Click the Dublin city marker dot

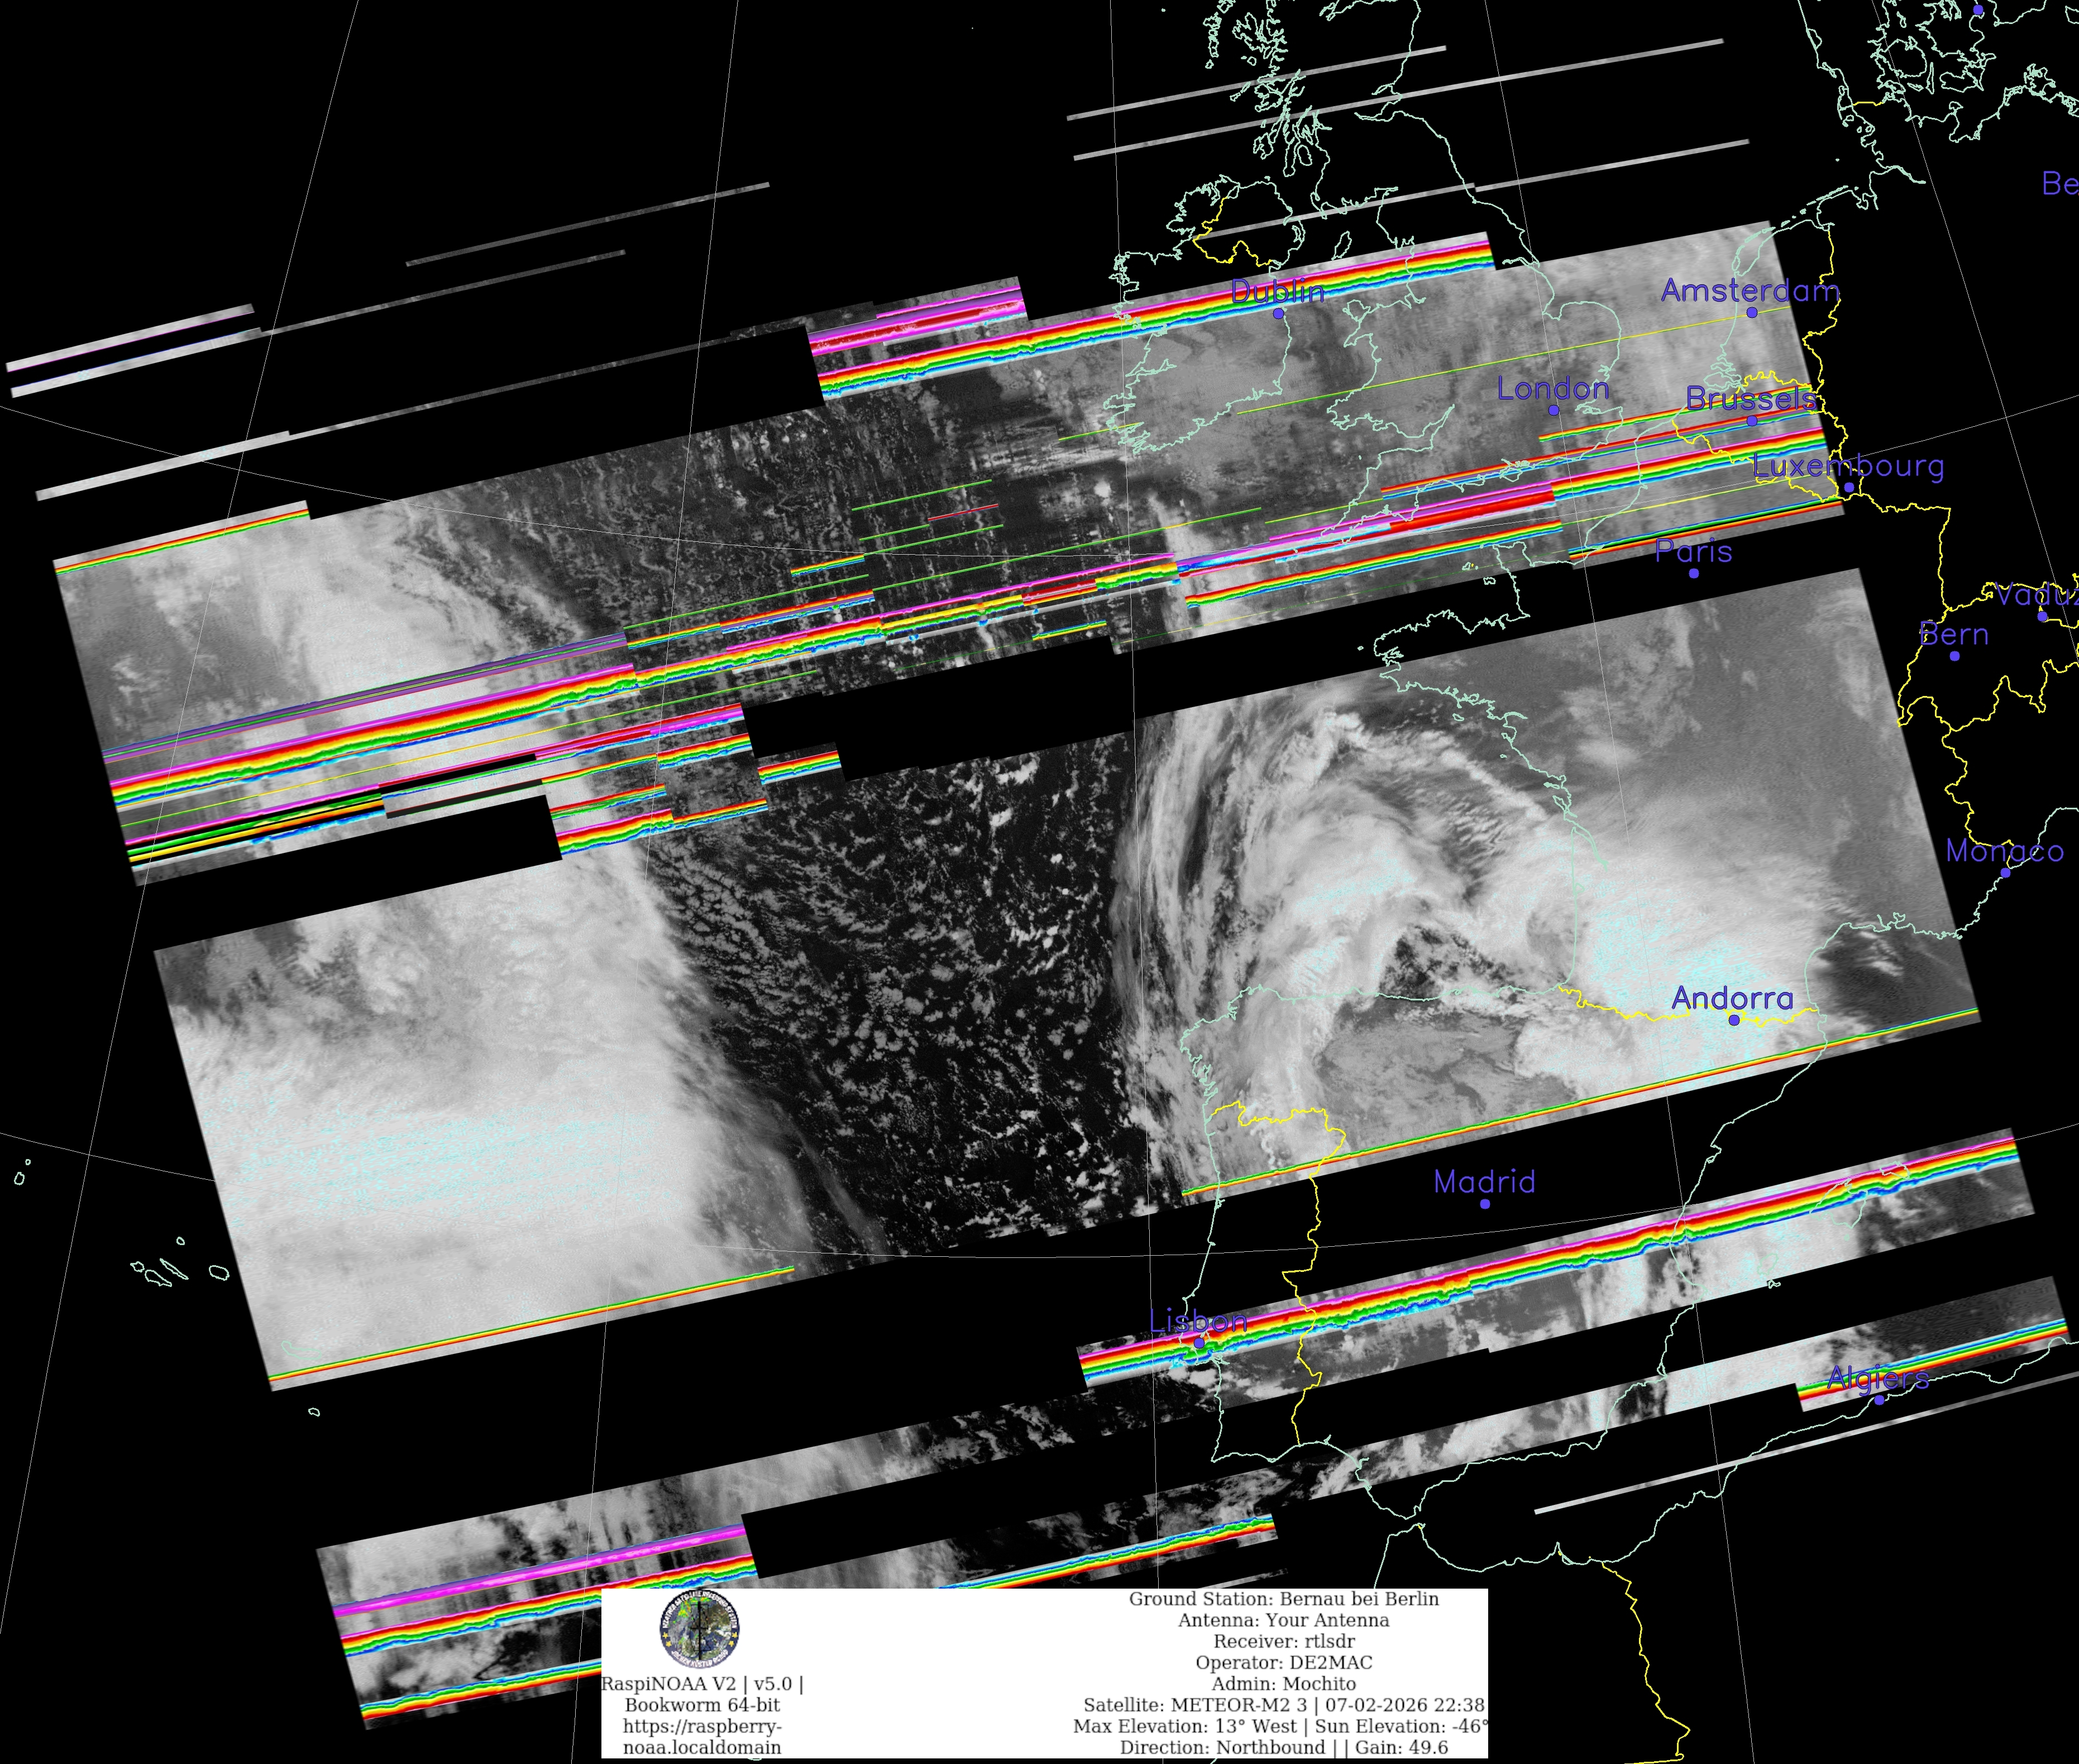tap(1278, 313)
